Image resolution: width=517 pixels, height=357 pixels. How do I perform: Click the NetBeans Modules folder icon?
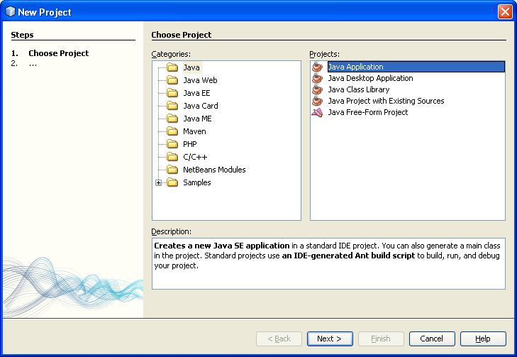click(x=172, y=170)
